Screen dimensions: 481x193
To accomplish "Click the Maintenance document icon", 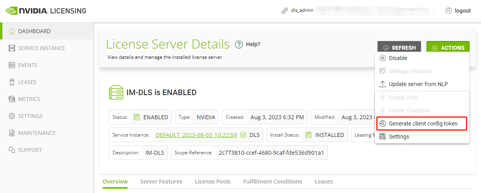I will tap(12, 133).
